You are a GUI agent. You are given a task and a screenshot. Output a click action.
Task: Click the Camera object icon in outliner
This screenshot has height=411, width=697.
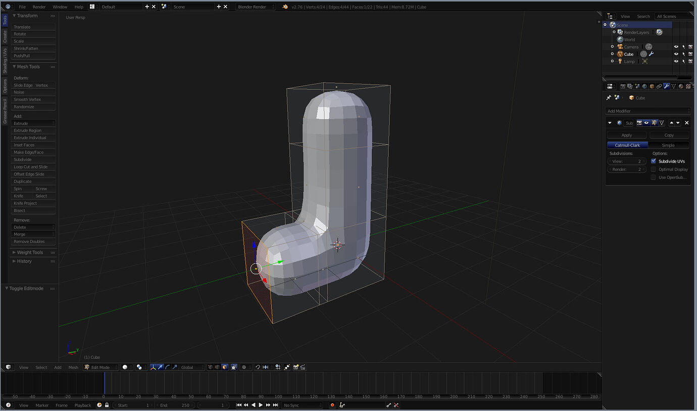[620, 47]
